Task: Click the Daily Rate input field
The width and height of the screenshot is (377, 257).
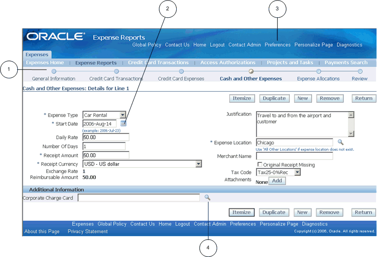Action: tap(106, 137)
